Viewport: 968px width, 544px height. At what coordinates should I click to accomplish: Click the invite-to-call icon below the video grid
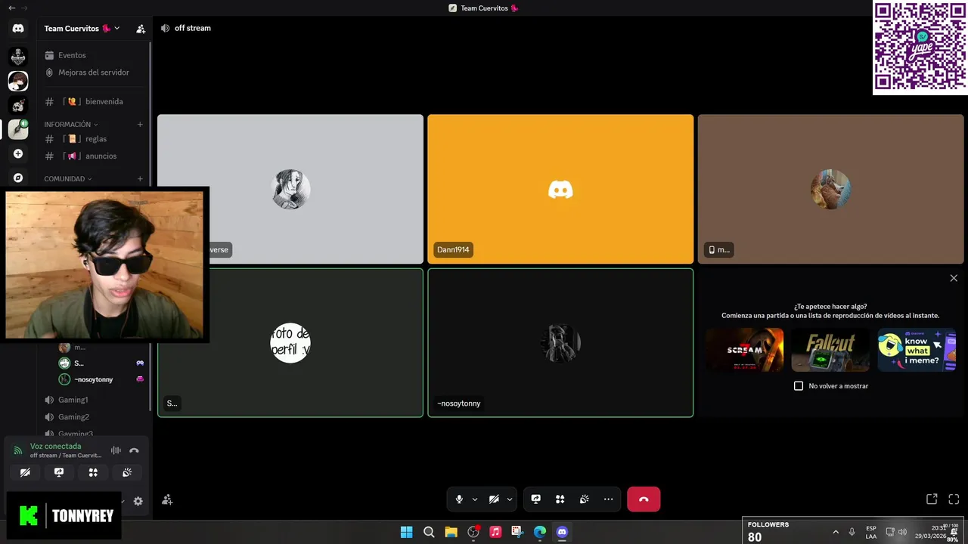click(167, 499)
